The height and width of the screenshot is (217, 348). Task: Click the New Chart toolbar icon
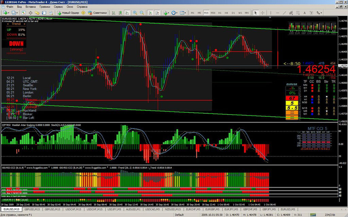[x=5, y=13]
